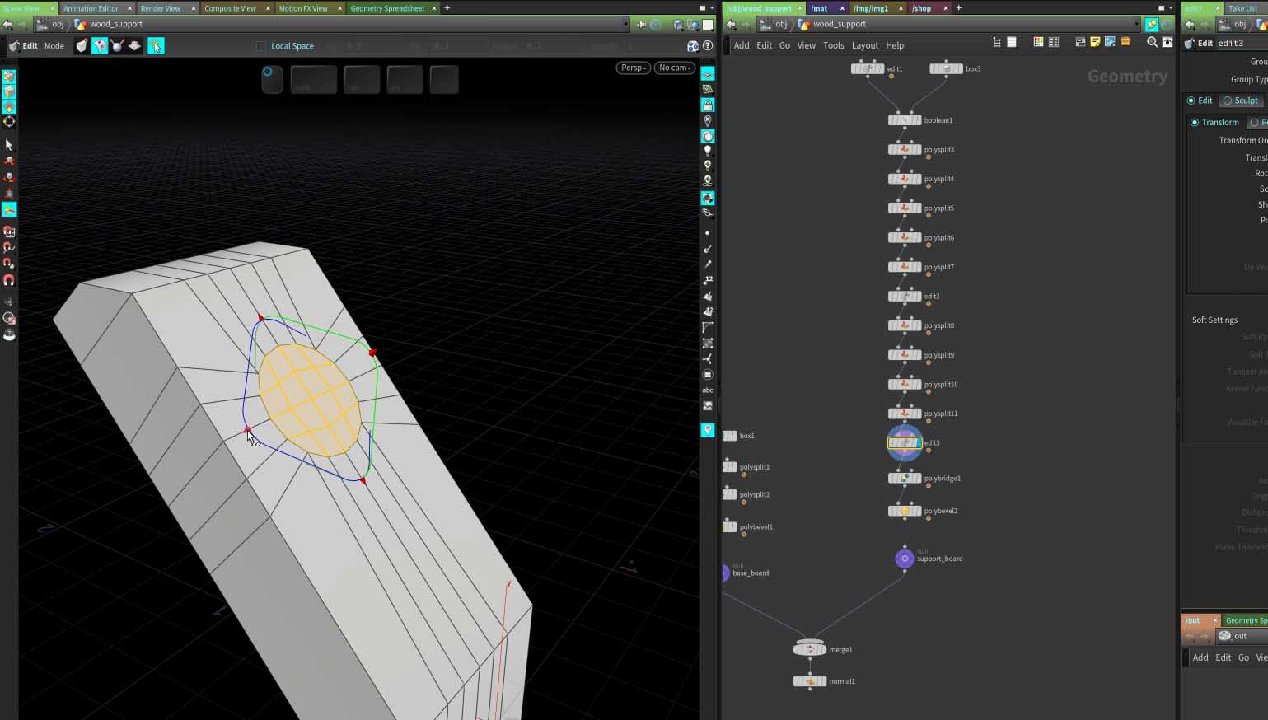Select the arrow Select tool in left toolbar
The image size is (1268, 720).
coord(9,145)
